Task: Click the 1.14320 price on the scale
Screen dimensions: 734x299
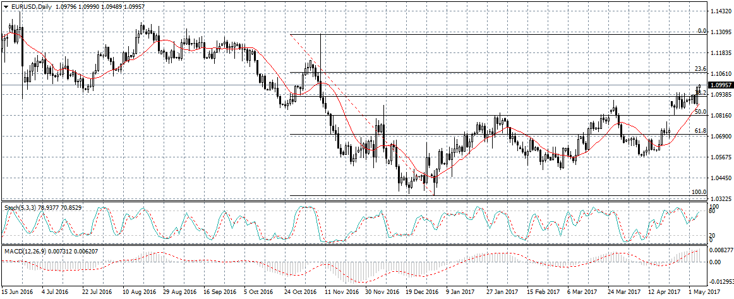Action: (x=720, y=11)
